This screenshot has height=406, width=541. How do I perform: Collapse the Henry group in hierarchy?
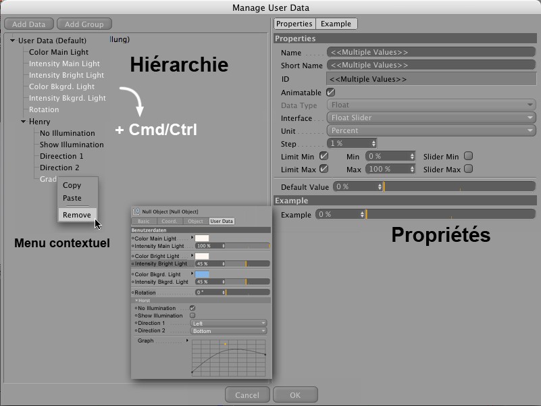pyautogui.click(x=23, y=122)
